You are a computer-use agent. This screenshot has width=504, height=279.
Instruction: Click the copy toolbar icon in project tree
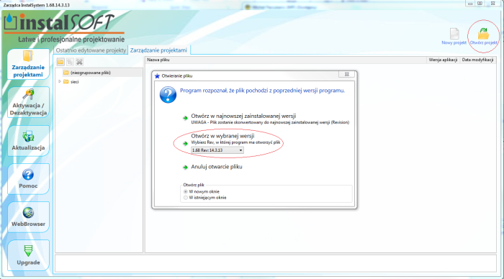70,62
